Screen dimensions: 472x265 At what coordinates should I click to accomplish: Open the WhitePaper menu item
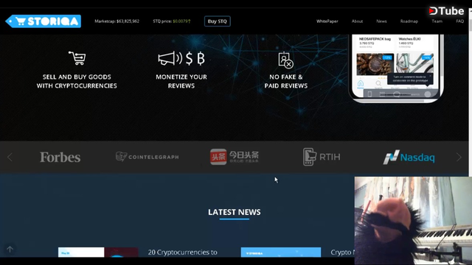tap(327, 21)
